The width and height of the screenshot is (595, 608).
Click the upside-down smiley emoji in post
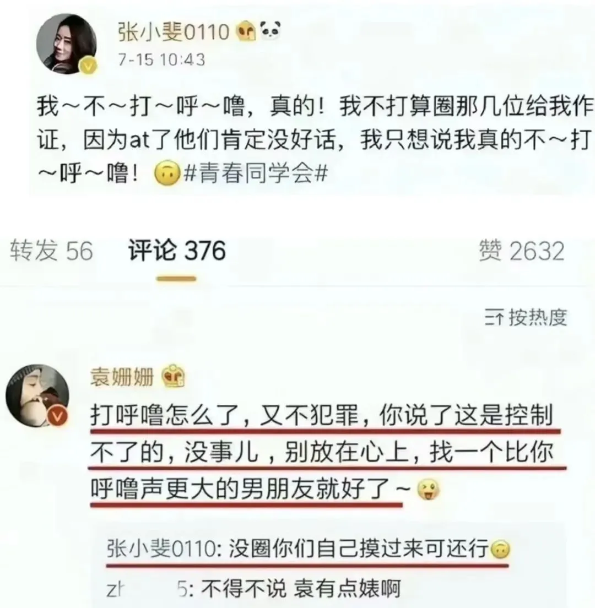[x=167, y=173]
